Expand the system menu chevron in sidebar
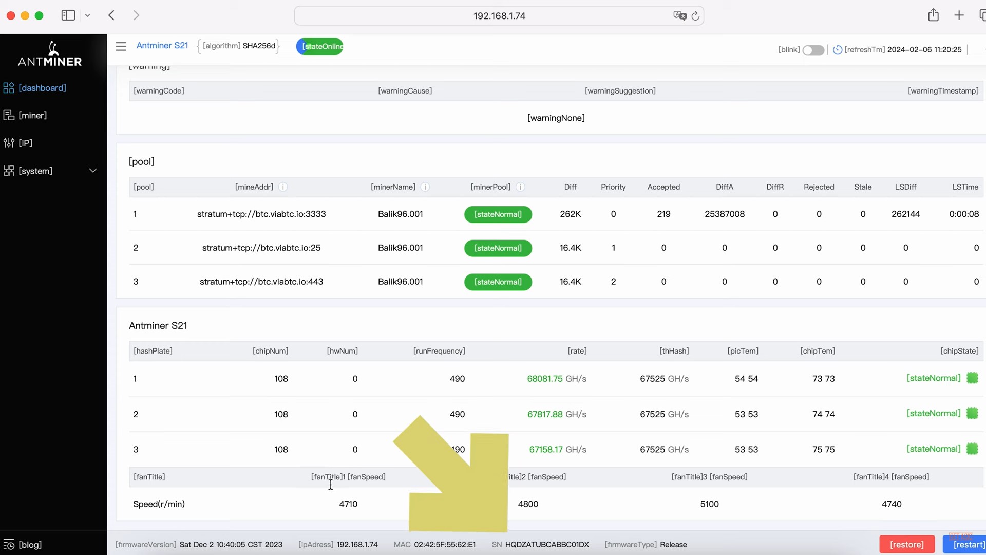The width and height of the screenshot is (986, 555). click(93, 171)
